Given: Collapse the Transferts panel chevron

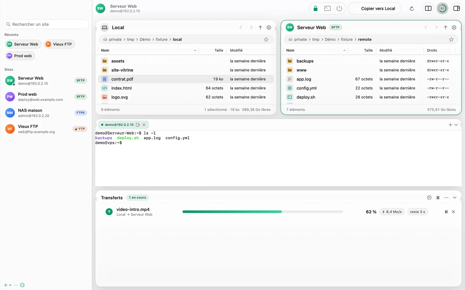Looking at the screenshot, I should (x=455, y=197).
